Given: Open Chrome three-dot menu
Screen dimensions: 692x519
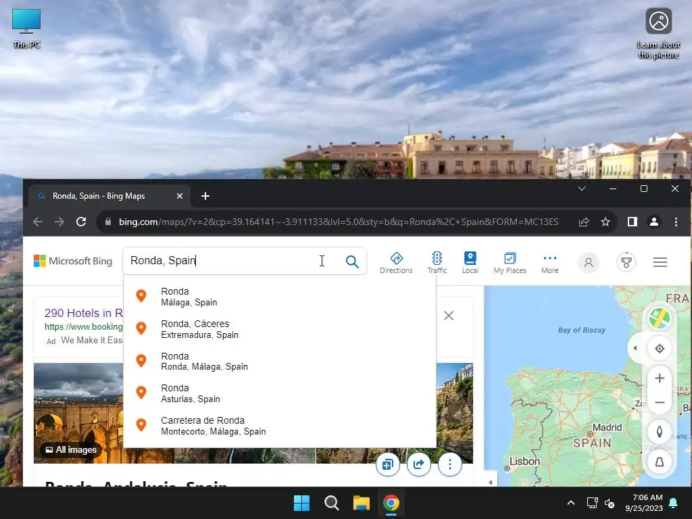Looking at the screenshot, I should click(x=676, y=222).
